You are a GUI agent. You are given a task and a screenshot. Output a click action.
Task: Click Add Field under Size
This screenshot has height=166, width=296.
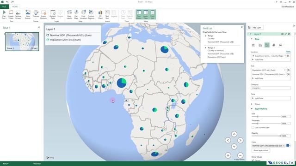tap(258, 78)
